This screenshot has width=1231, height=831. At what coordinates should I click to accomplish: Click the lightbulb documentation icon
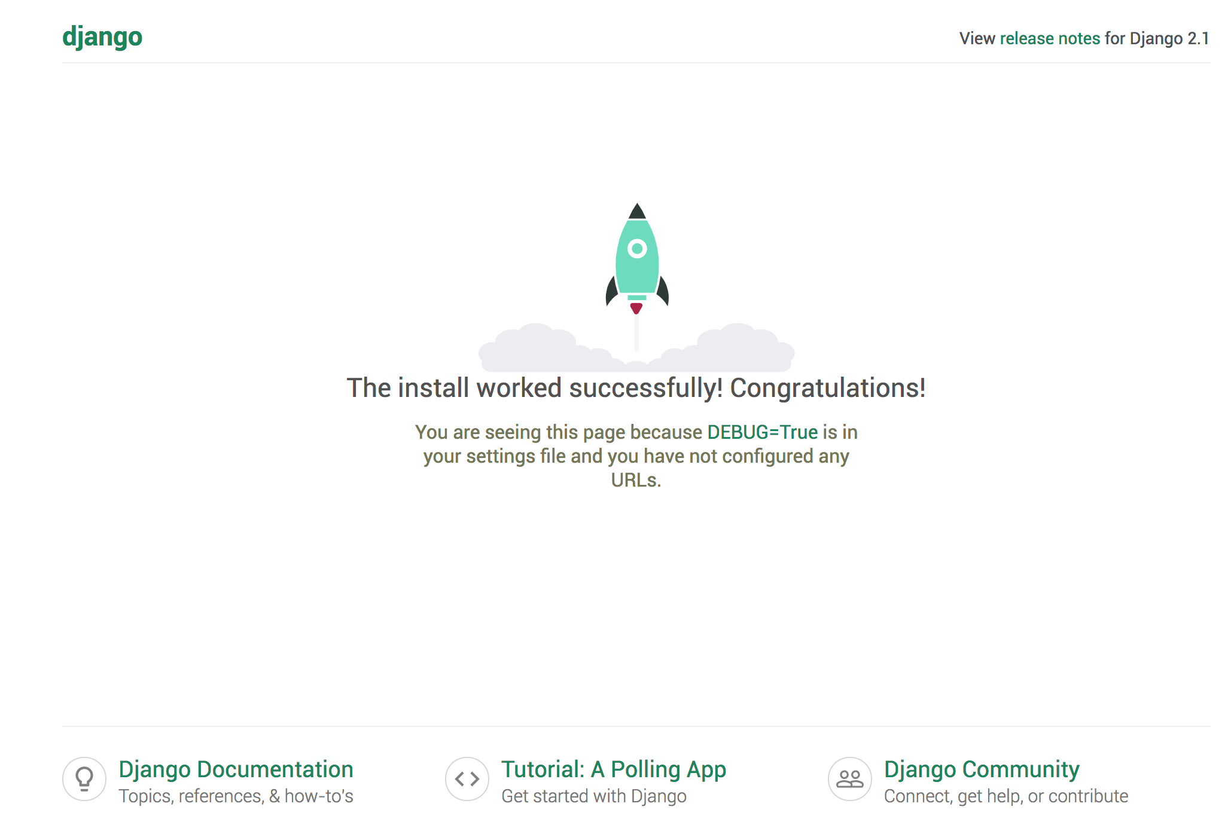pos(84,778)
